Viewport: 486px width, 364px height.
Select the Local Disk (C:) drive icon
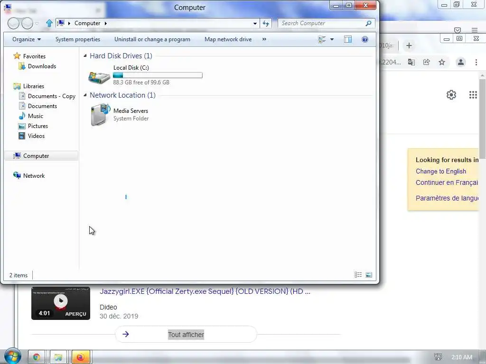pos(99,77)
